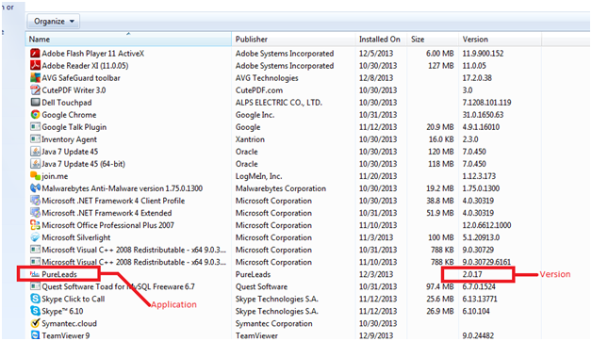This screenshot has width=592, height=341.
Task: Sort by the Publisher column header
Action: point(293,40)
